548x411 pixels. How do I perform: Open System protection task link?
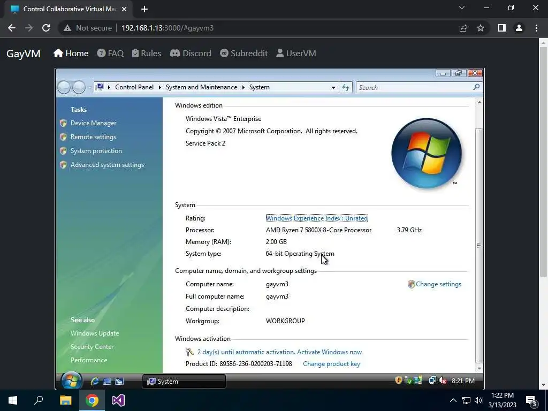[96, 151]
